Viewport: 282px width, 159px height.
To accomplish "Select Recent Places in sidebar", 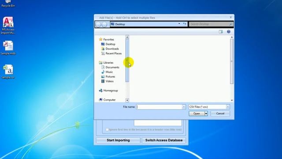I will point(114,53).
